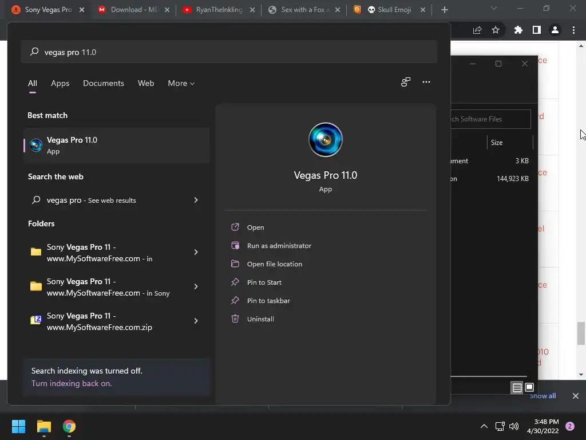The image size is (586, 440).
Task: Click the large Vegas Pro 11.0 app icon in the preview pane
Action: pos(326,140)
